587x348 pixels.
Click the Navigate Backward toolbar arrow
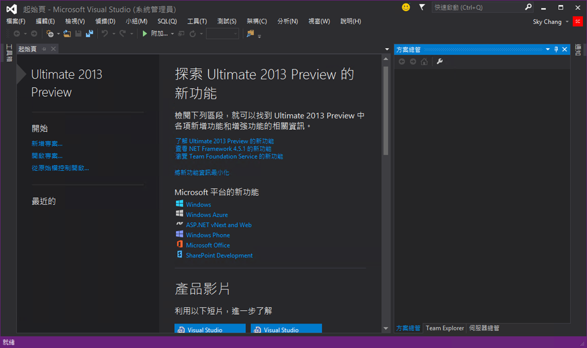(x=17, y=34)
